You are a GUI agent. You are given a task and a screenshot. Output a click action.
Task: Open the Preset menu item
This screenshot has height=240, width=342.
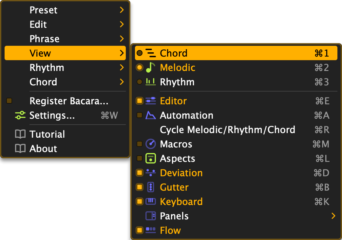coord(65,10)
